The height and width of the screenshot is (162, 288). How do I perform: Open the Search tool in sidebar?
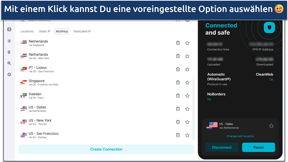point(9,63)
